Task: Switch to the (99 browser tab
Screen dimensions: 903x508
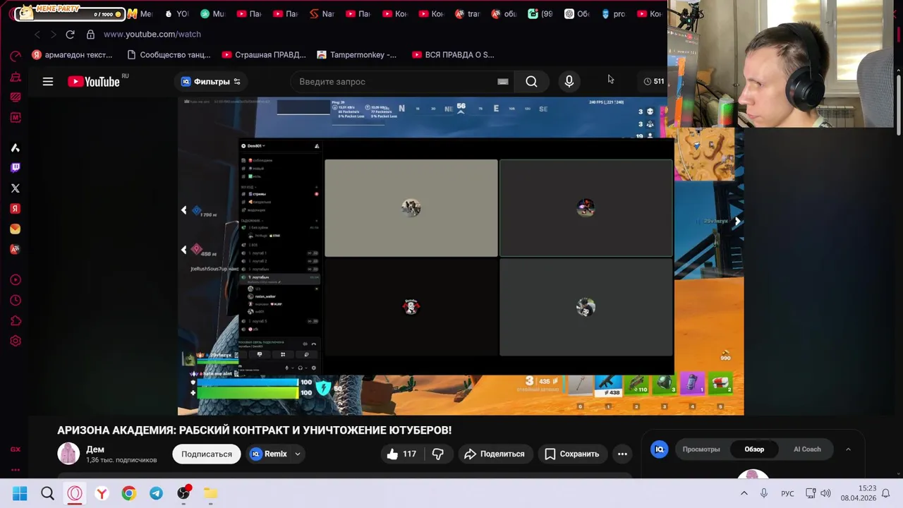Action: tap(540, 13)
